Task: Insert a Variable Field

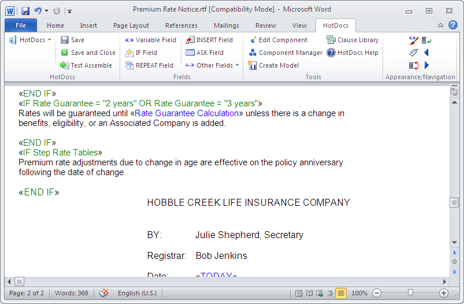Action: pos(150,40)
